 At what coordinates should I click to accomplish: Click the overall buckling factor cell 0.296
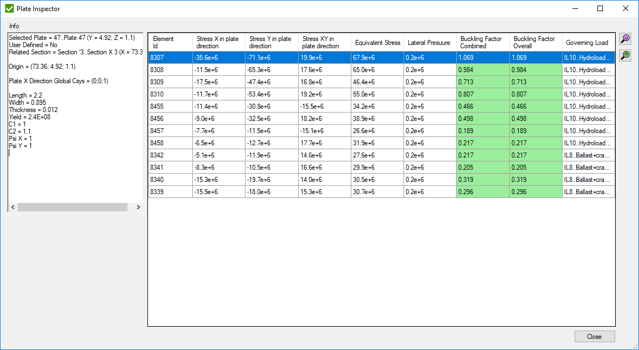535,192
